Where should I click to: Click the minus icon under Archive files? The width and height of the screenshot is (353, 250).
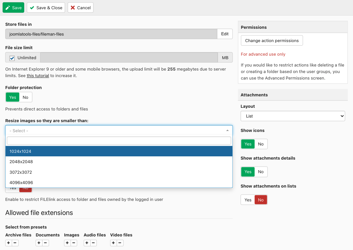(x=15, y=243)
